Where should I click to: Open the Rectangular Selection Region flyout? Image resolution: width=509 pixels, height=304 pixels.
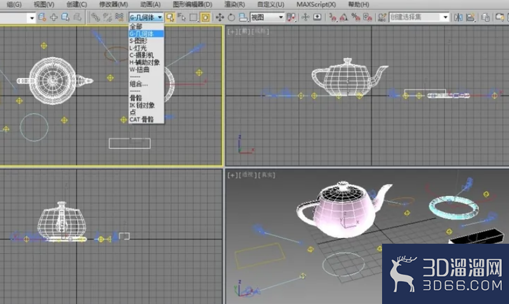[x=194, y=17]
